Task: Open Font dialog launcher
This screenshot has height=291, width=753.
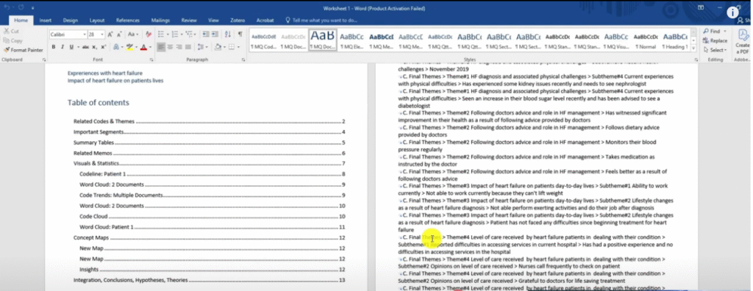Action: point(151,60)
